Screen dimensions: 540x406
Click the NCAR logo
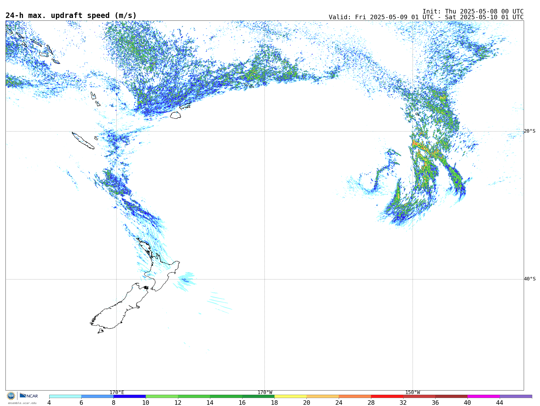pyautogui.click(x=29, y=396)
